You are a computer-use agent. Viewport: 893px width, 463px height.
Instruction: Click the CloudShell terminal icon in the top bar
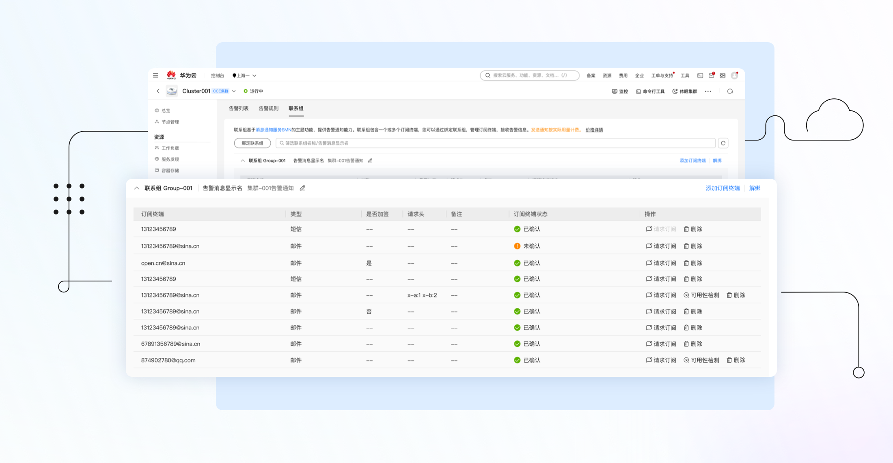click(x=700, y=76)
